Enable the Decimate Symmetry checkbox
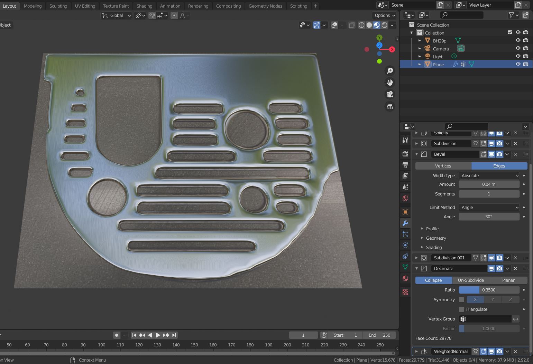This screenshot has height=364, width=533. point(461,299)
